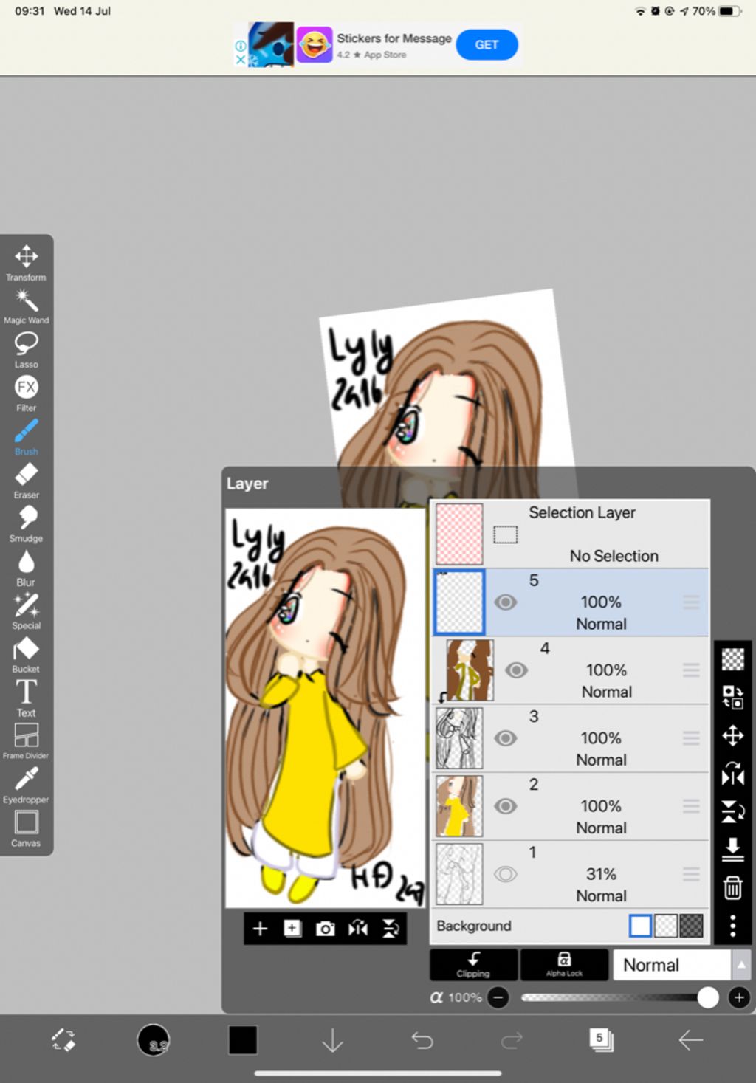
Task: Set white background swatch
Action: tap(640, 926)
